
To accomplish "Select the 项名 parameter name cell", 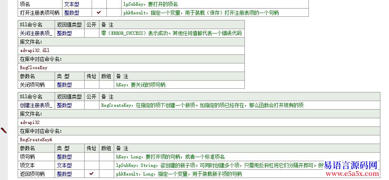I will (40, 4).
